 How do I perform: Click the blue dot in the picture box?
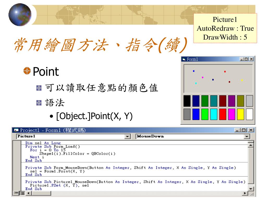point(194,71)
